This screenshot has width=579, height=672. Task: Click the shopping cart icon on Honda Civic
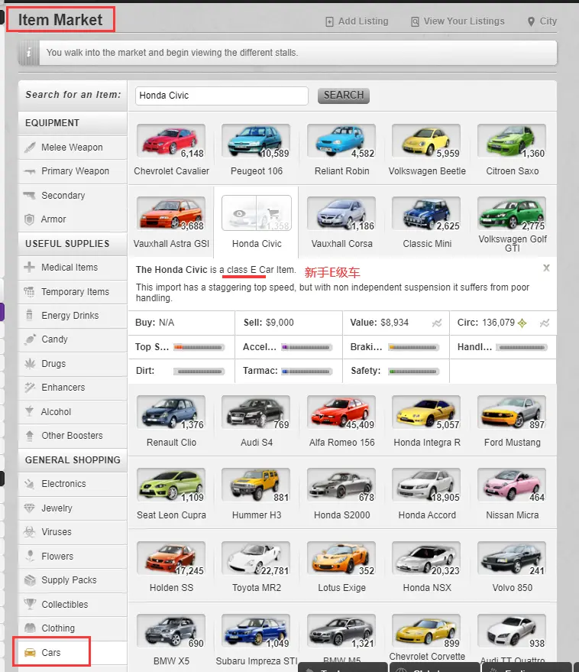(x=273, y=213)
